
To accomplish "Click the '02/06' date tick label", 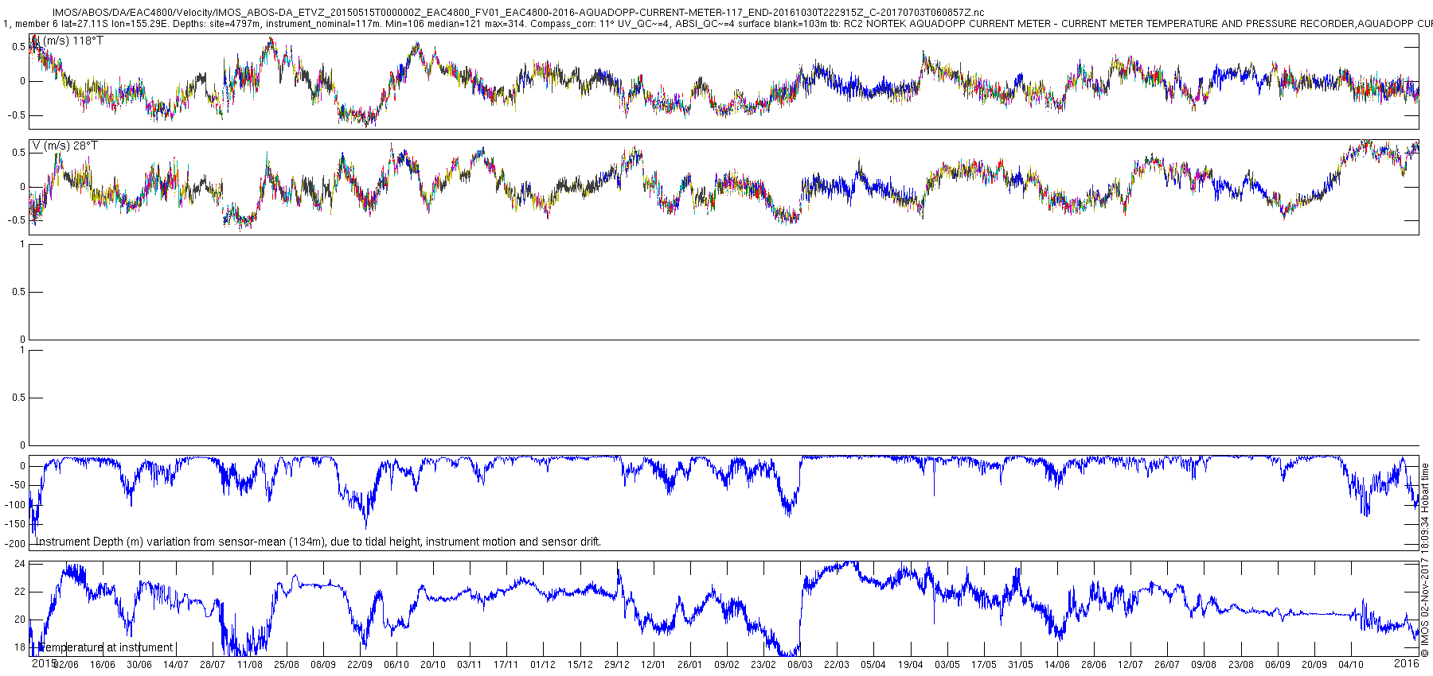I will tap(66, 665).
